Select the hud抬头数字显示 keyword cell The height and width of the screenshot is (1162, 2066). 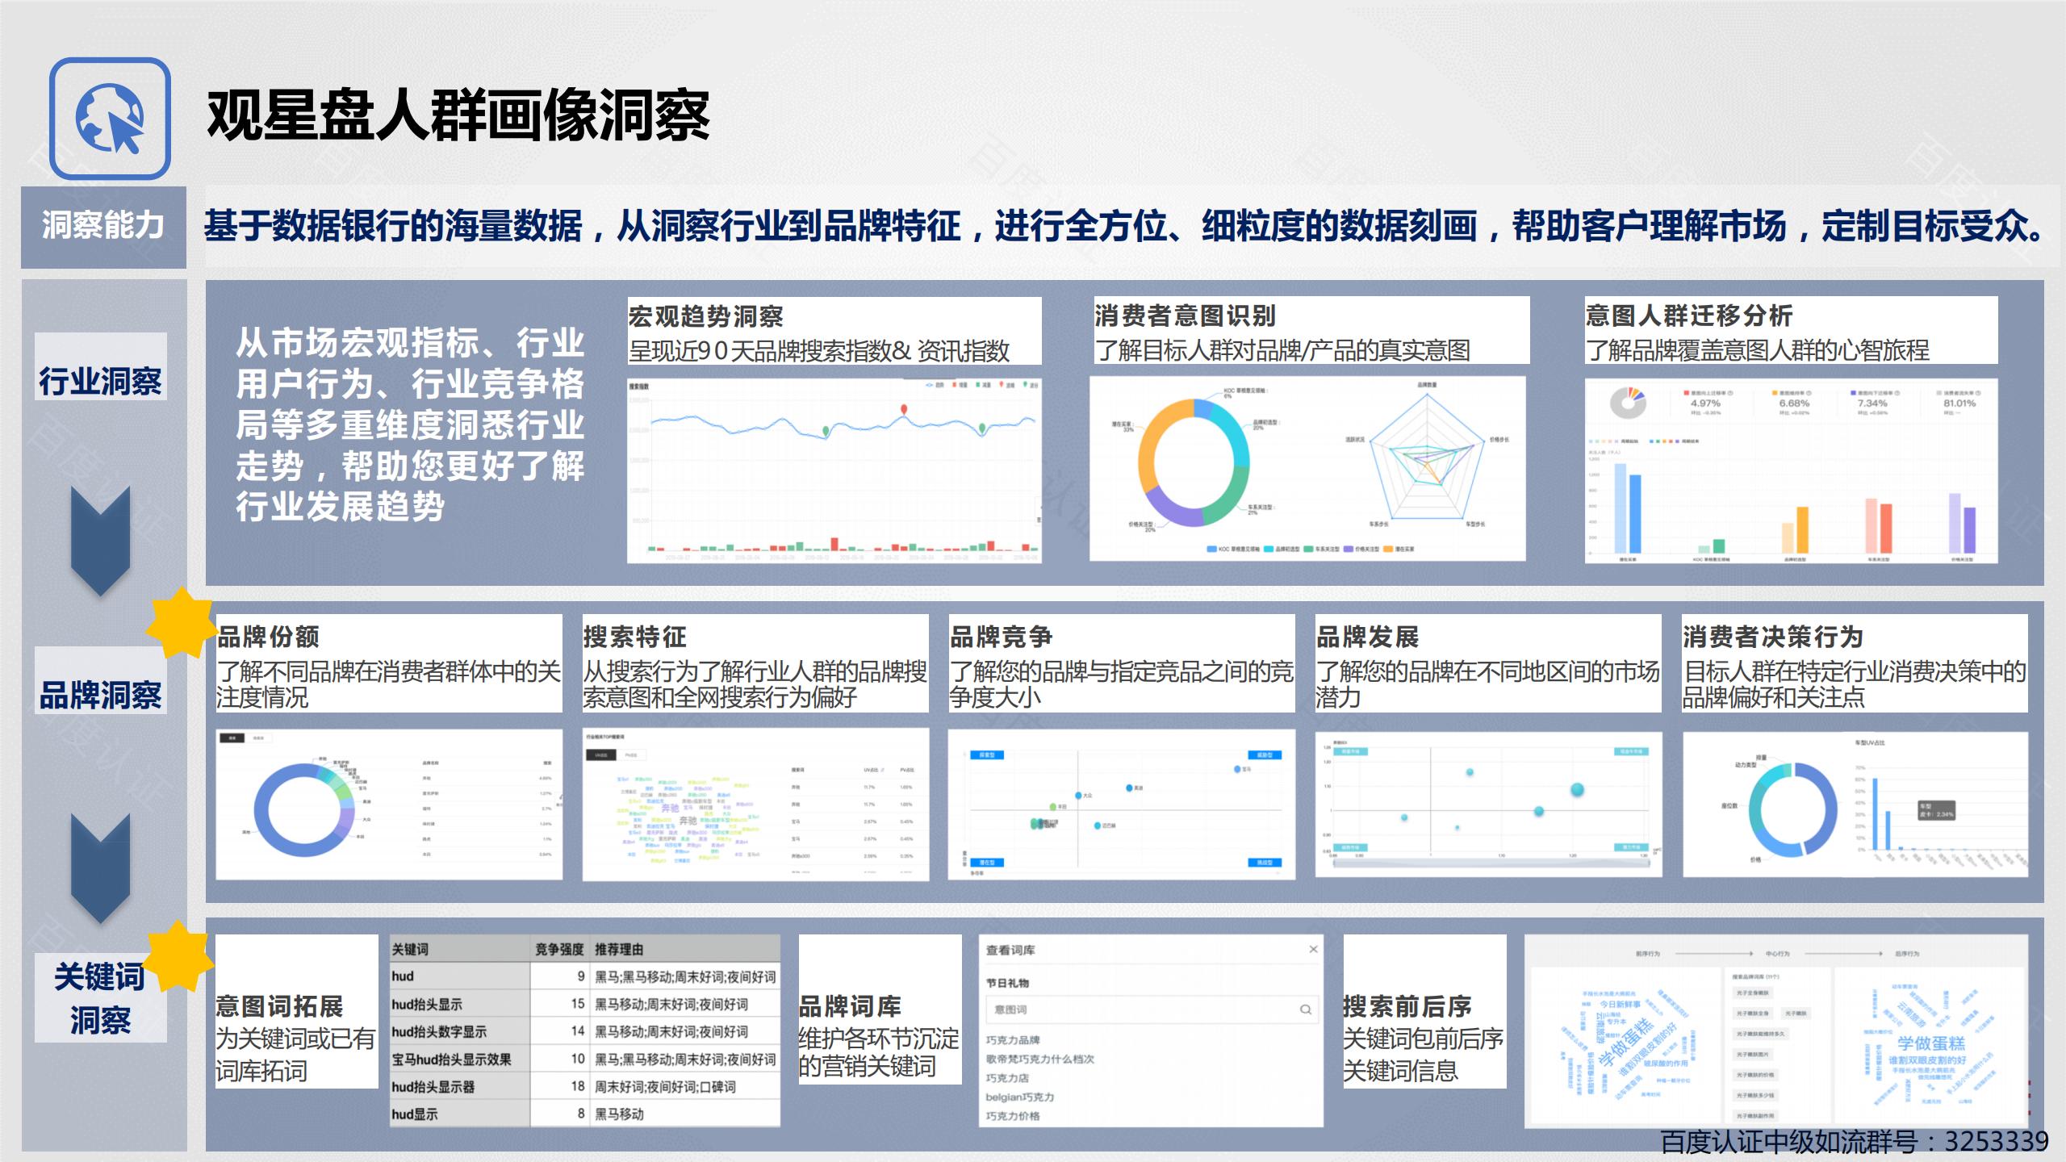(459, 1032)
